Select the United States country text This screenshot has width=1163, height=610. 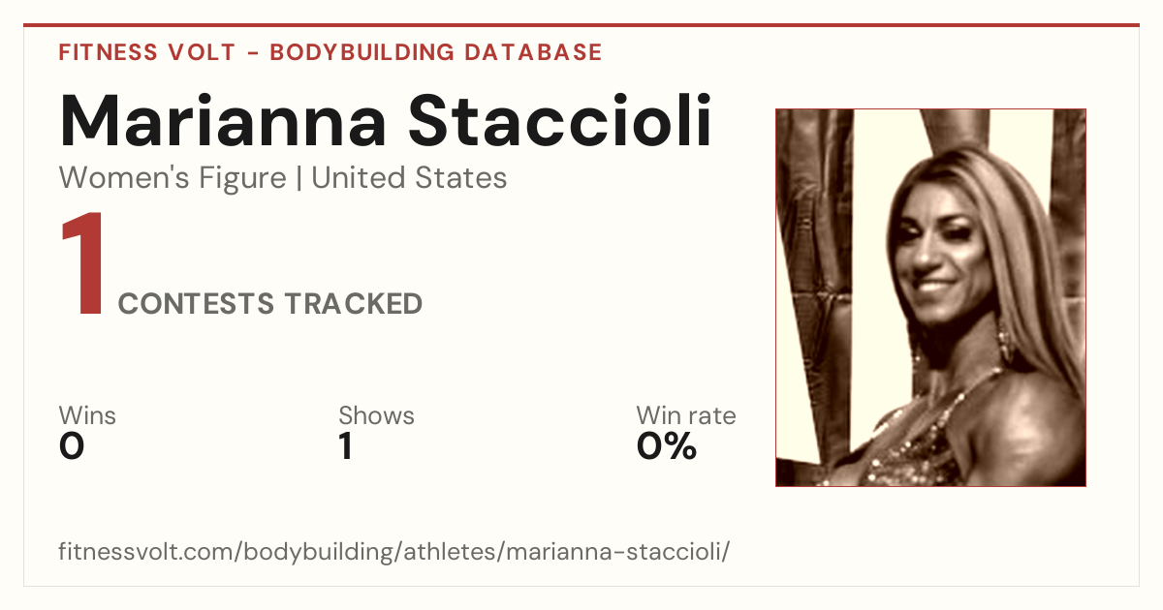tap(409, 178)
